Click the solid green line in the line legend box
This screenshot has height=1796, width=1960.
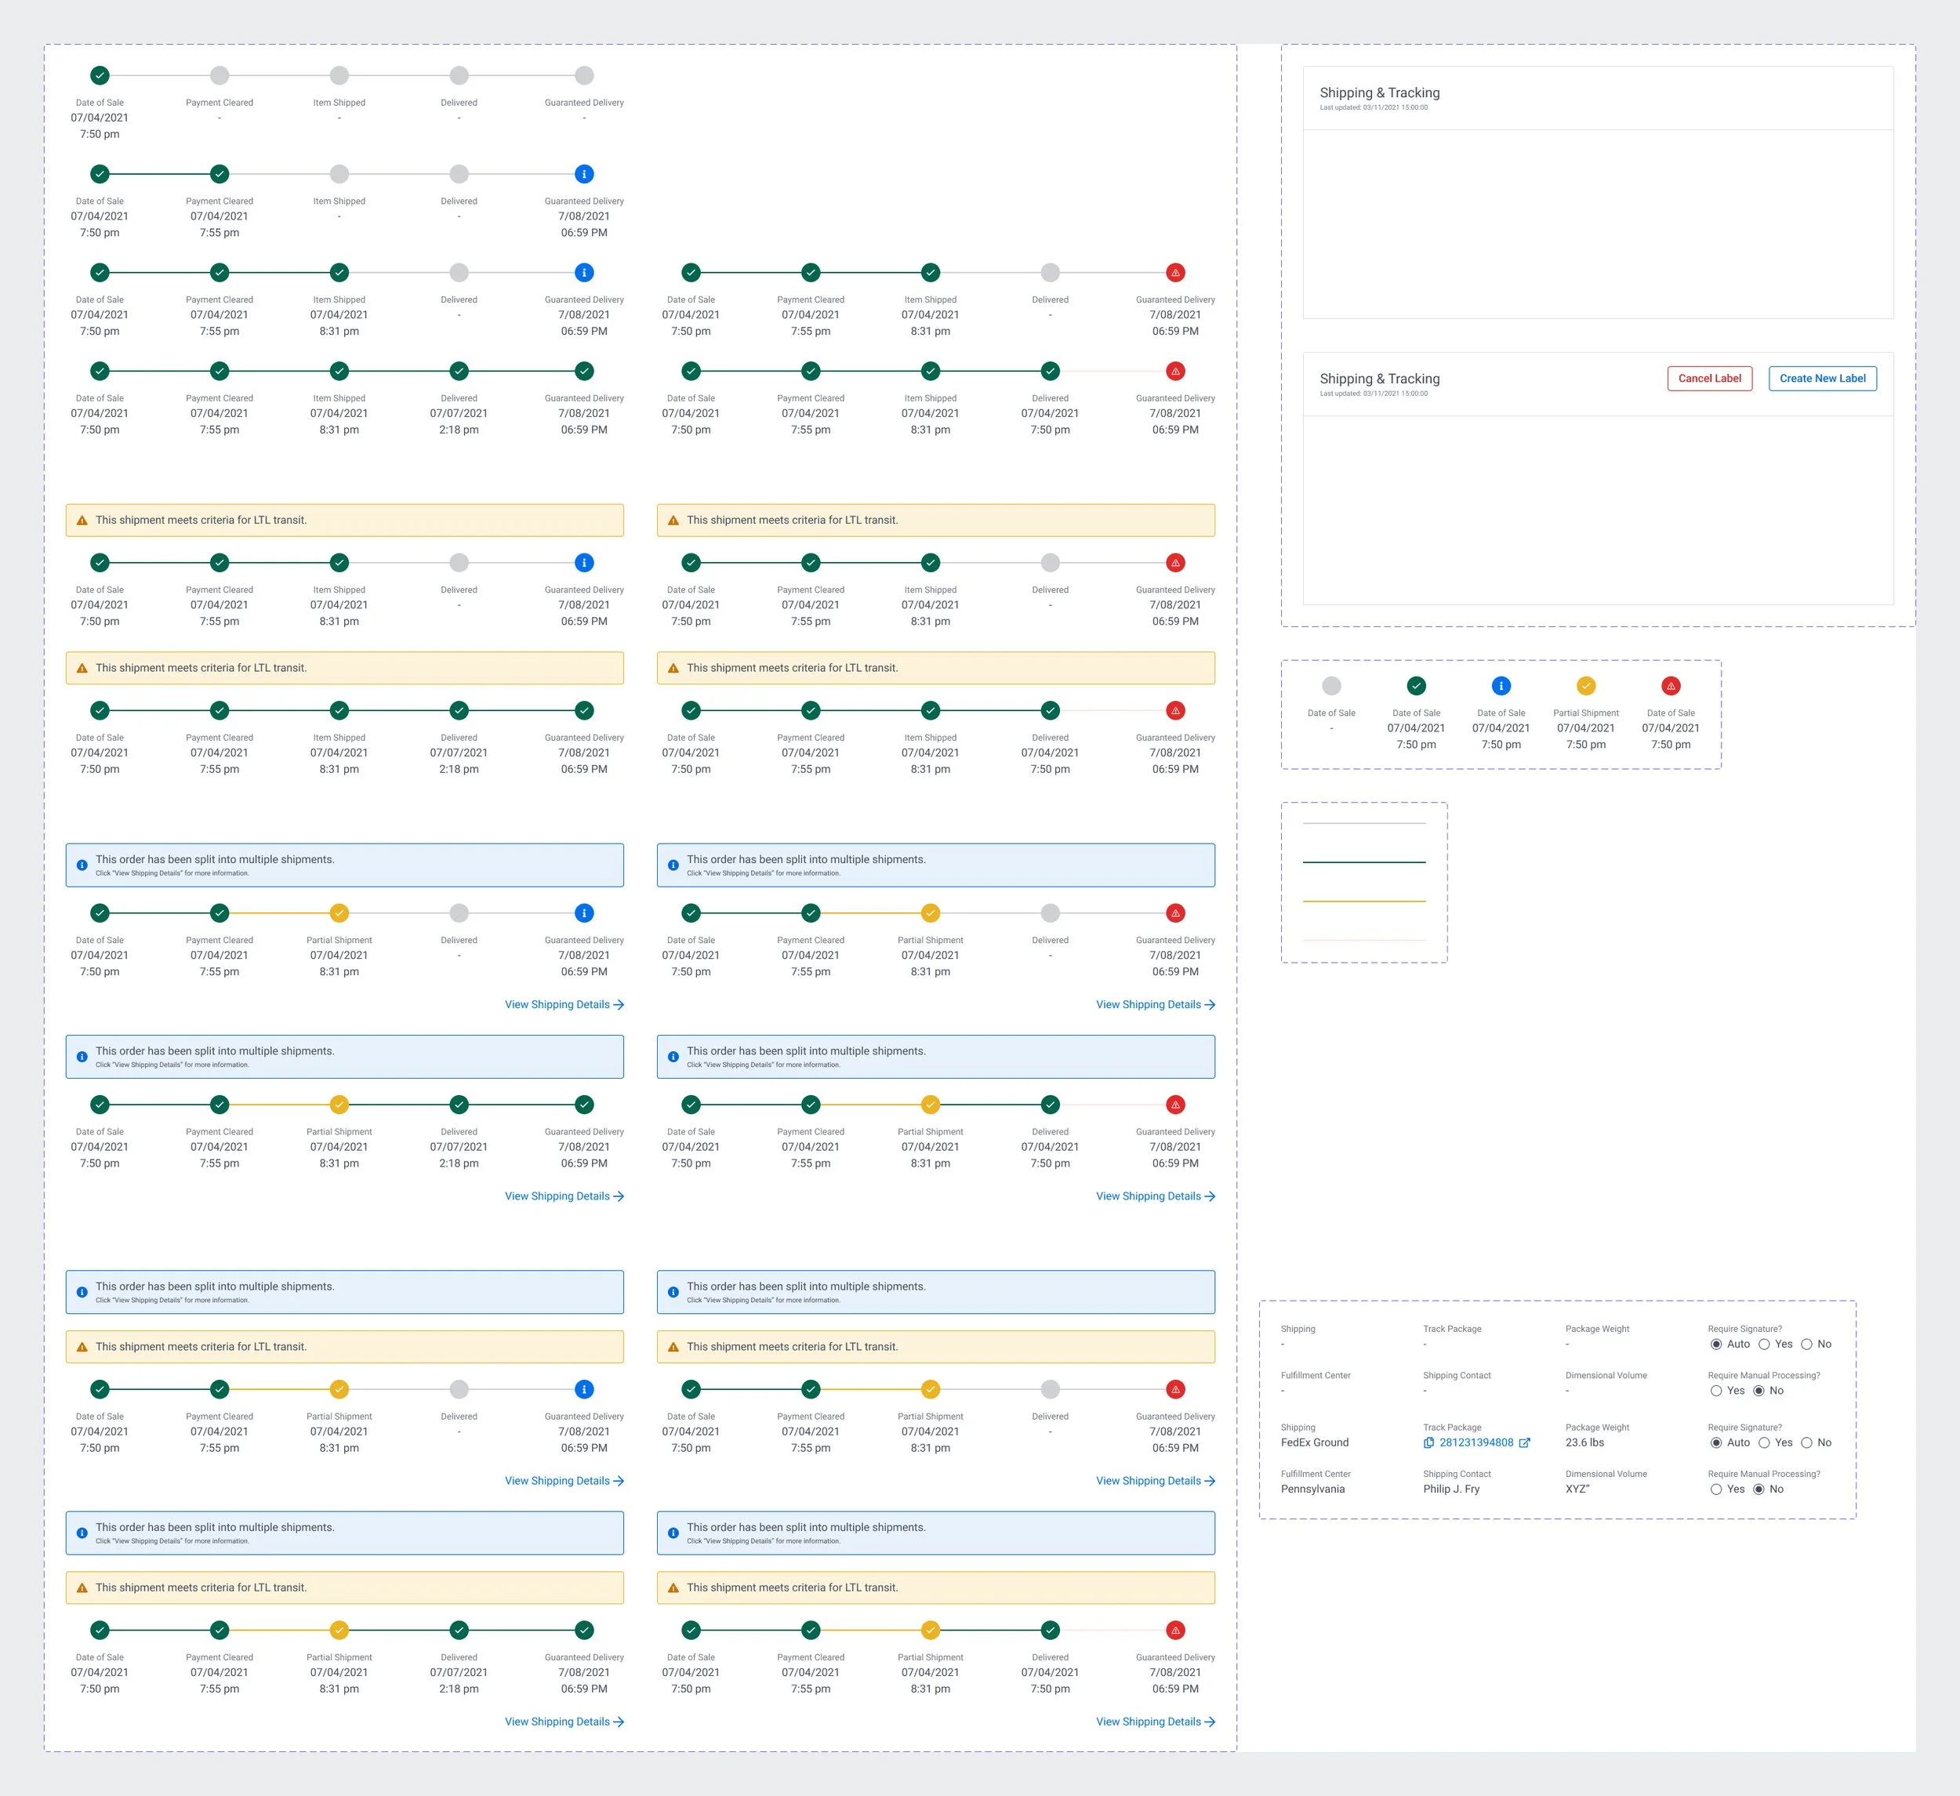click(x=1363, y=862)
